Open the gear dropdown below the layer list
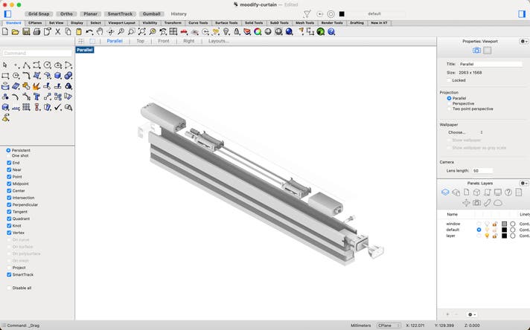Image resolution: width=530 pixels, height=330 pixels. pyautogui.click(x=472, y=314)
